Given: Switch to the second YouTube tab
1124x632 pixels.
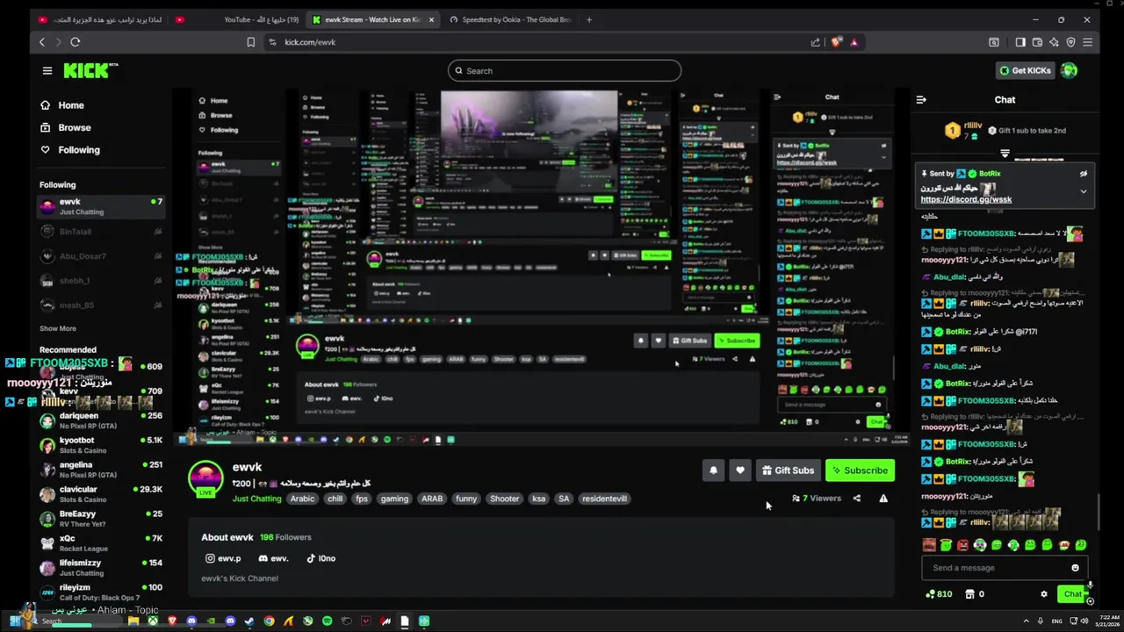Looking at the screenshot, I should (237, 19).
